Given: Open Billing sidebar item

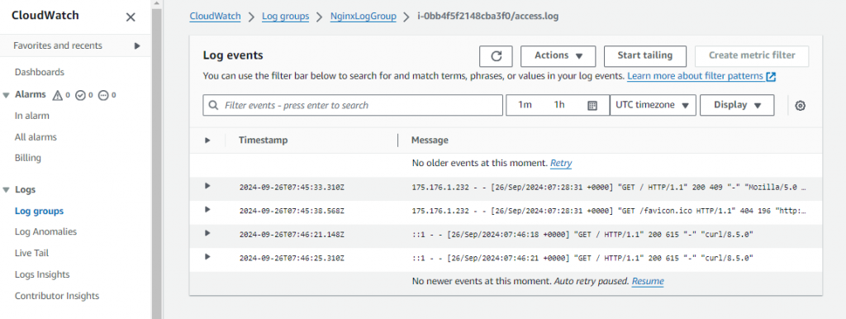Looking at the screenshot, I should [28, 158].
